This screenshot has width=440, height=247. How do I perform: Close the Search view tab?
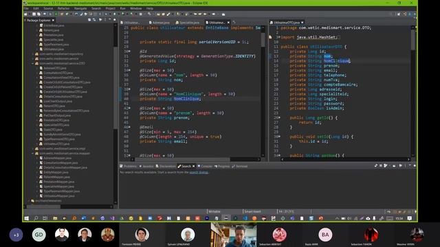(x=193, y=166)
